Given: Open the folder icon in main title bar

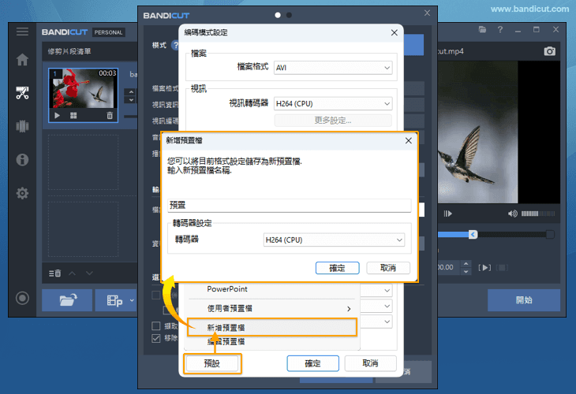Looking at the screenshot, I should [x=482, y=30].
